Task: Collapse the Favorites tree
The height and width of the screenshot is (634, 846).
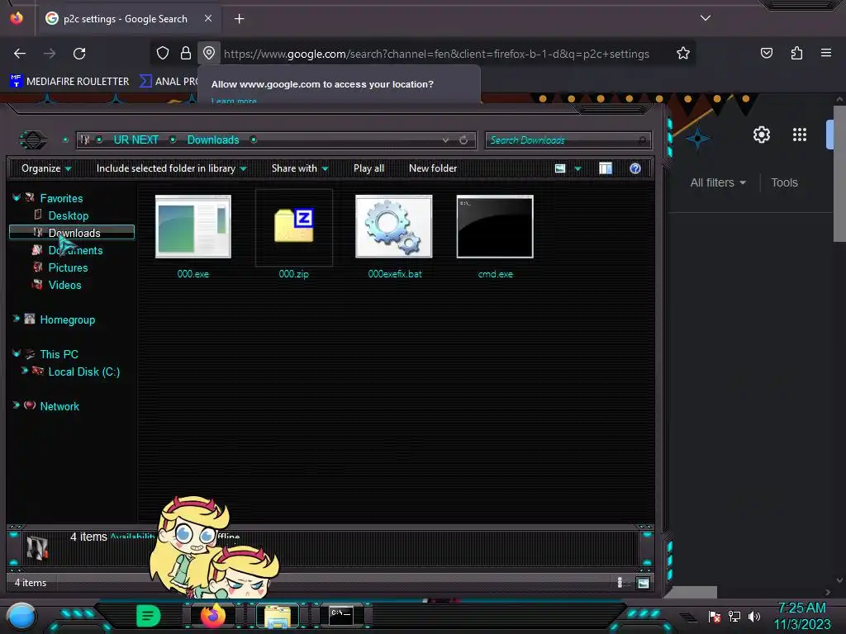Action: pos(17,198)
